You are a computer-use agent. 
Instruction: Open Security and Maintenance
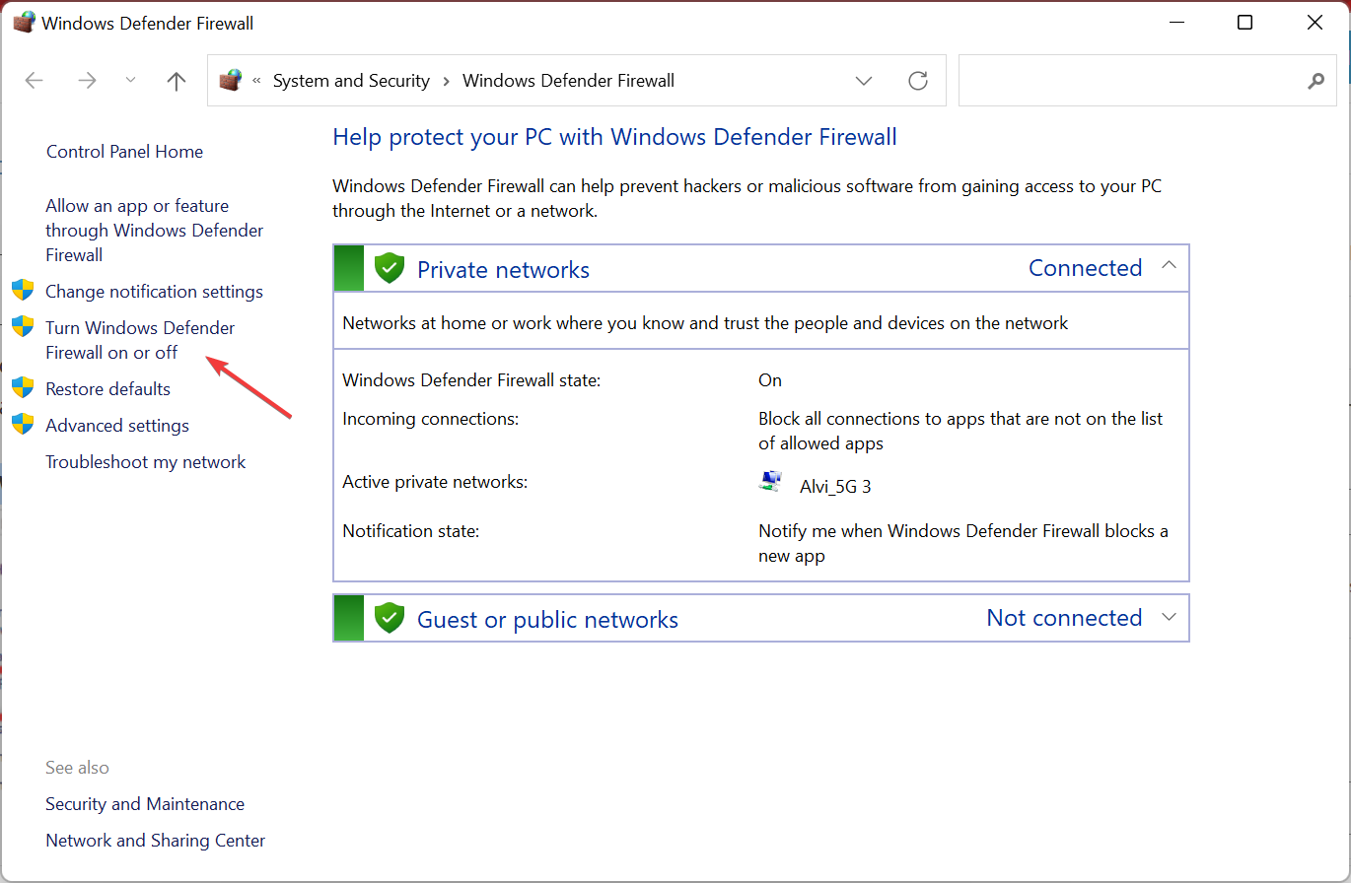[x=145, y=804]
